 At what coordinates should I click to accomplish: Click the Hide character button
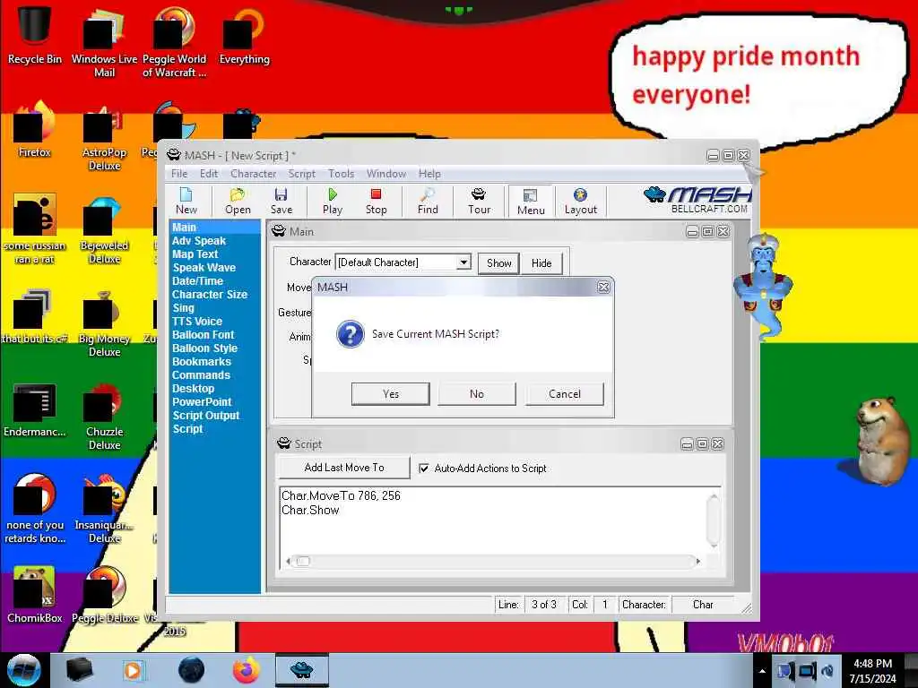(x=541, y=263)
